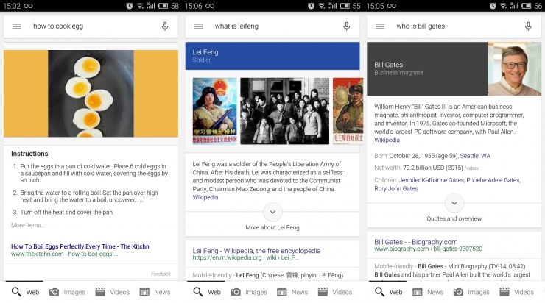545x303 pixels.
Task: Select News tab in the egg search screen
Action: click(155, 292)
